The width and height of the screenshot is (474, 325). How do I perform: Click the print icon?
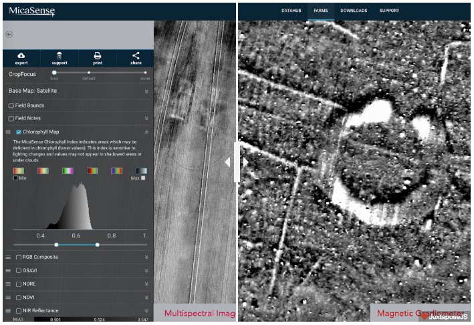(x=98, y=55)
